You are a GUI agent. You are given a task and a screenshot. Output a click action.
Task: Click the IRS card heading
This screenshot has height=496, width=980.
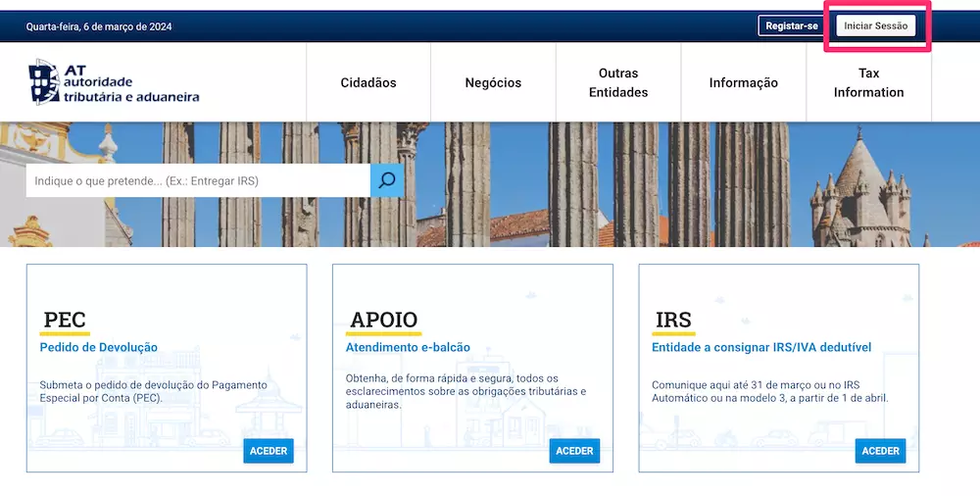point(673,320)
